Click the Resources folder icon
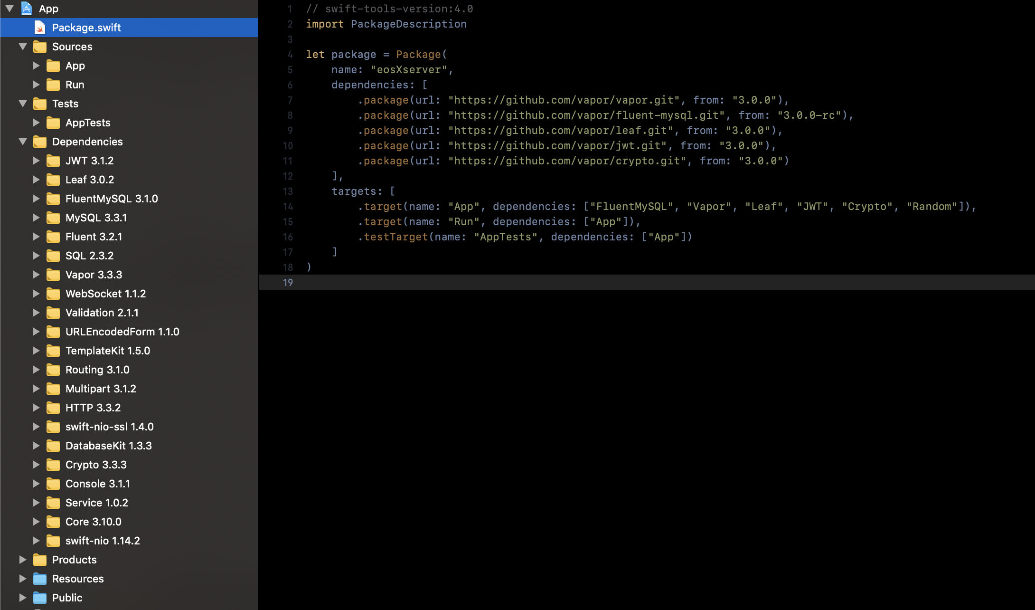Screen dimensions: 1035x610 coord(40,579)
